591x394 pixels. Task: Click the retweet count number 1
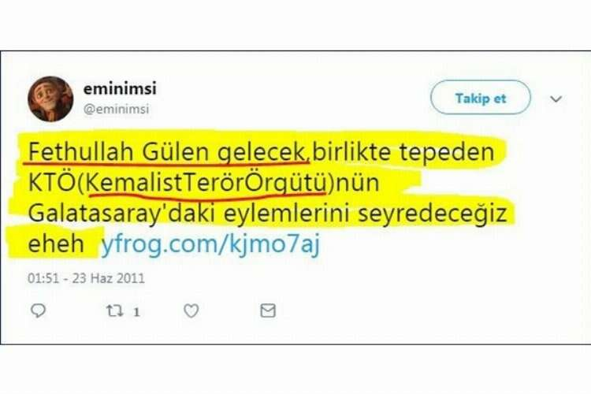pos(136,312)
